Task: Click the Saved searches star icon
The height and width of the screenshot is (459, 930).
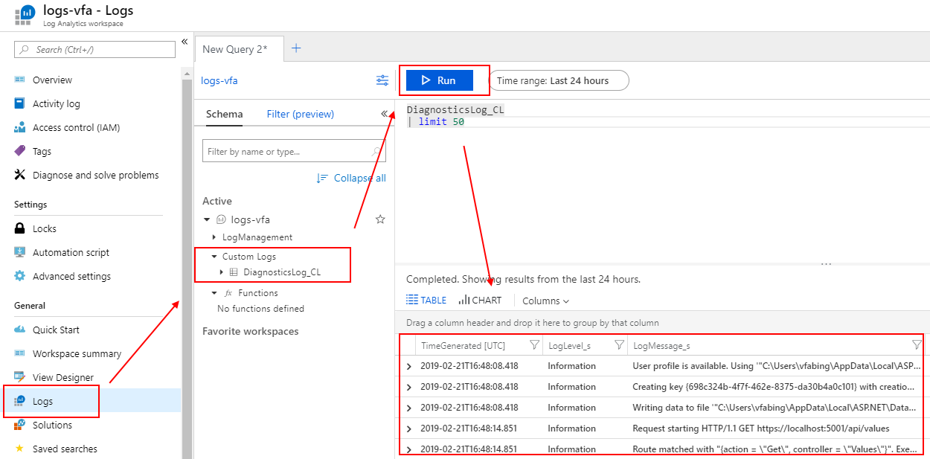Action: pos(20,449)
